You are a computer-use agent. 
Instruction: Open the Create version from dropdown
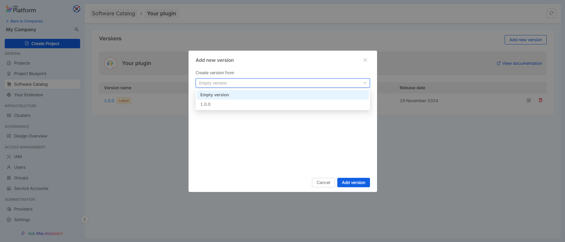[283, 83]
